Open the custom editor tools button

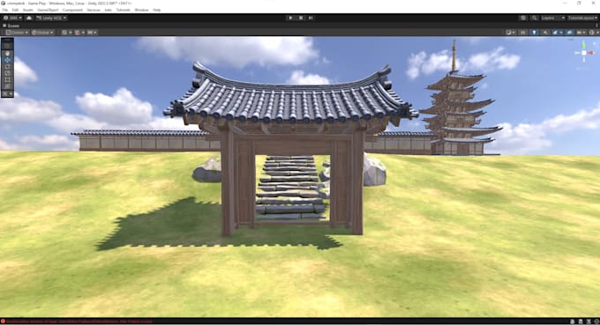(x=7, y=93)
